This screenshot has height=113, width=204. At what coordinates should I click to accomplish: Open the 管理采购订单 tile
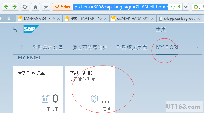click(x=38, y=89)
